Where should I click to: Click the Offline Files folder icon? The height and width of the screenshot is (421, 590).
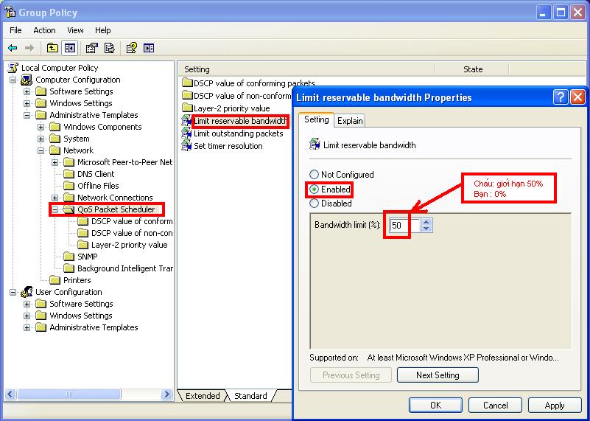(x=69, y=186)
